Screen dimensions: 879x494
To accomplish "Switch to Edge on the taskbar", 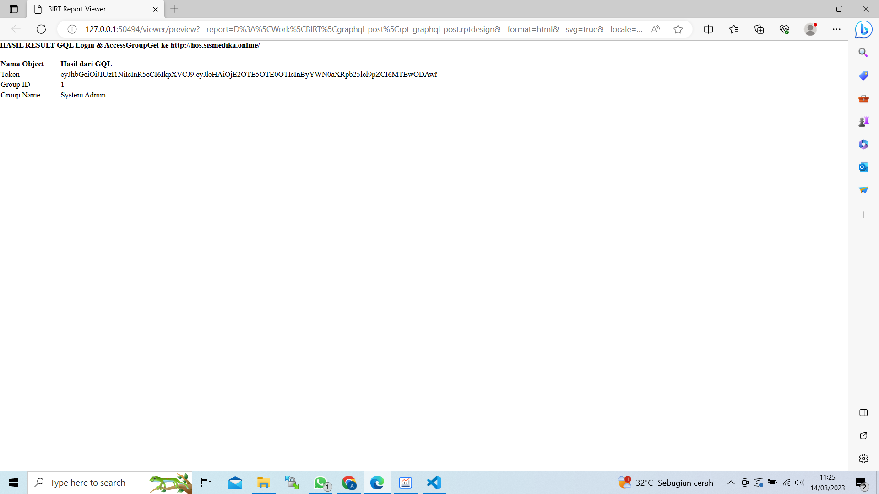I will coord(377,483).
